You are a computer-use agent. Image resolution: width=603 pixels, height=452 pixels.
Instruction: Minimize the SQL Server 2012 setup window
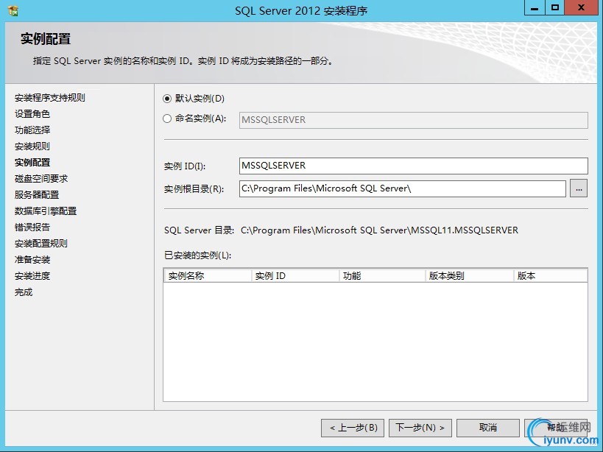coord(535,7)
